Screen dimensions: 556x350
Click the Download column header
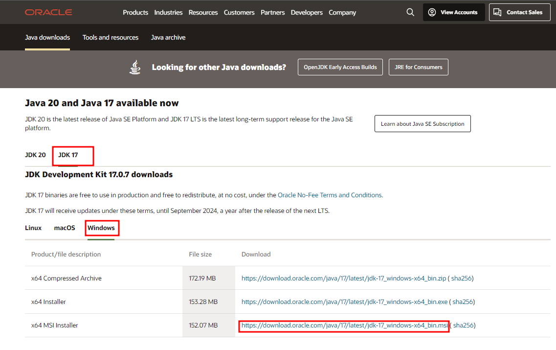(256, 254)
